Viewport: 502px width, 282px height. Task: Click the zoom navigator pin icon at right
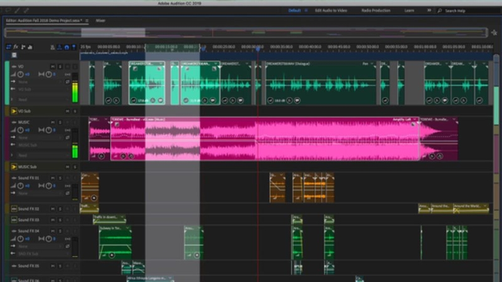(x=494, y=33)
